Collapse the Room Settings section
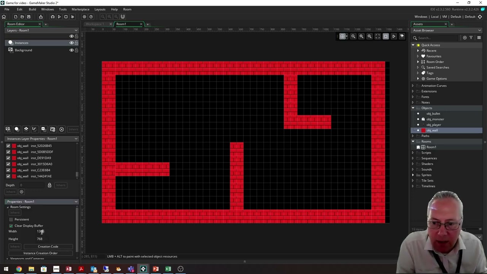Screen dimensions: 487x274 pos(7,207)
